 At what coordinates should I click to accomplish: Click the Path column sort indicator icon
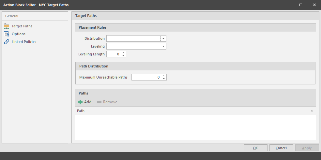(x=312, y=111)
